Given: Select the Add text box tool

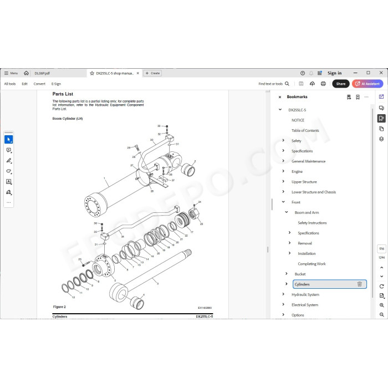Looking at the screenshot, I should [9, 182].
